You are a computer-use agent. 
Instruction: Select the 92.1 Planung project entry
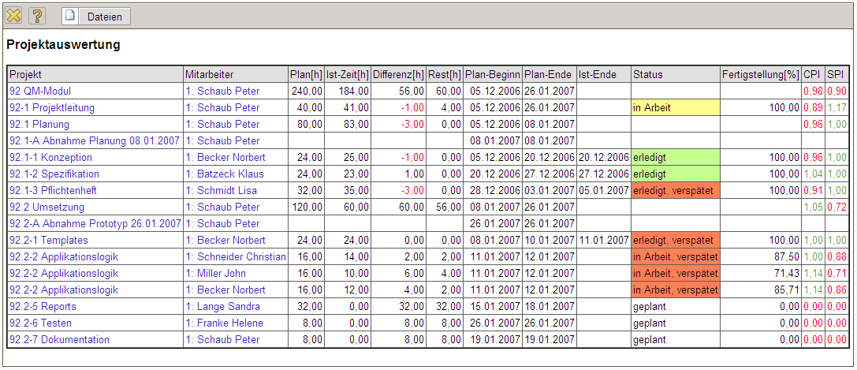pos(39,125)
